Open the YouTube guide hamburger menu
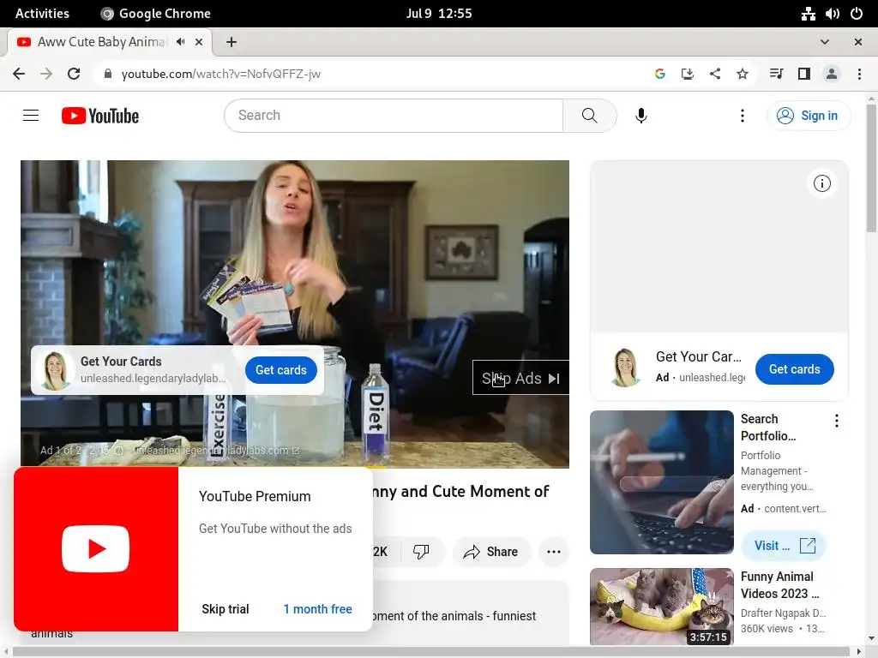Viewport: 878px width, 658px height. (31, 116)
